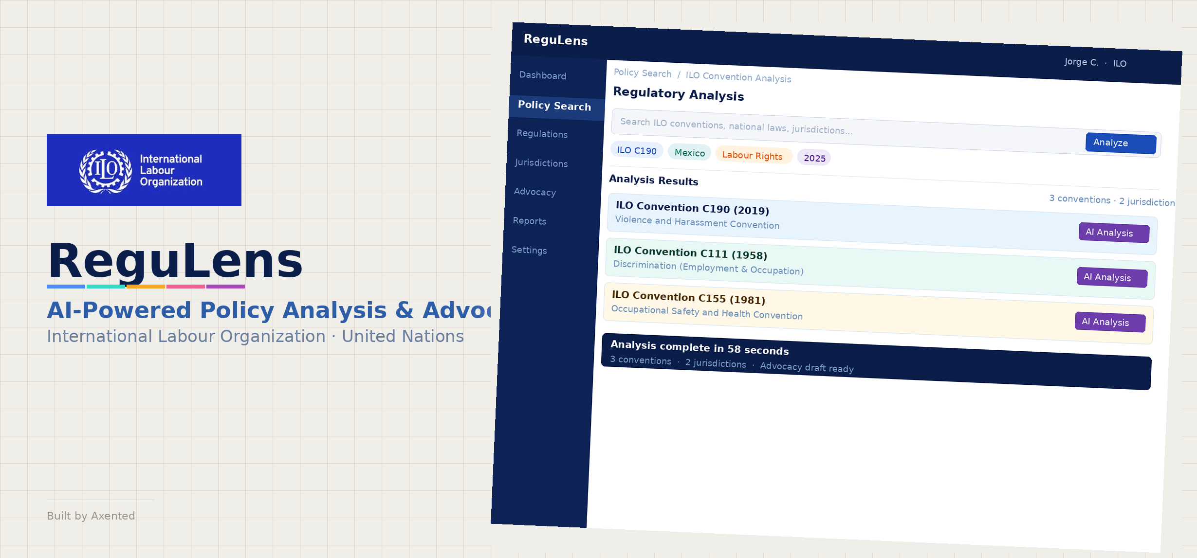The height and width of the screenshot is (558, 1197).
Task: Click the Jorge C. user profile
Action: (x=1081, y=62)
